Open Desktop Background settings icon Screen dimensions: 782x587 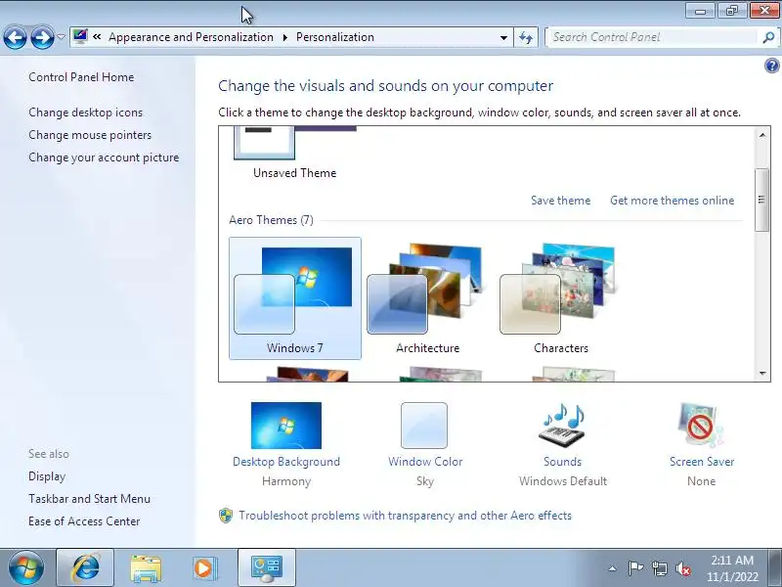[x=286, y=426]
